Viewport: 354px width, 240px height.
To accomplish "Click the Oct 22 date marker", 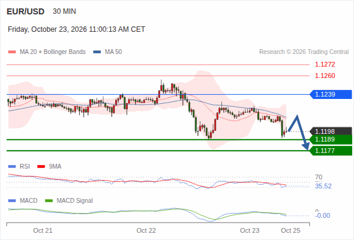I will click(x=146, y=230).
